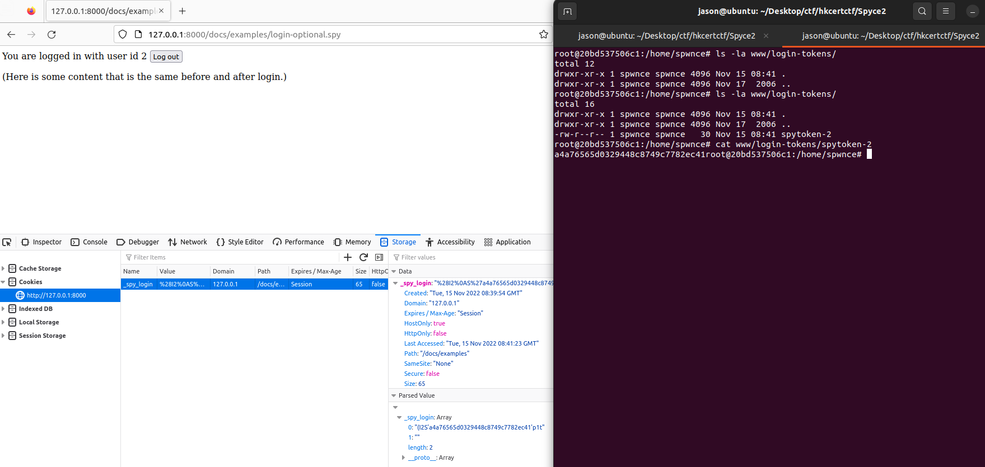Viewport: 985px width, 467px height.
Task: Go forward with the browser forward arrow
Action: 31,34
